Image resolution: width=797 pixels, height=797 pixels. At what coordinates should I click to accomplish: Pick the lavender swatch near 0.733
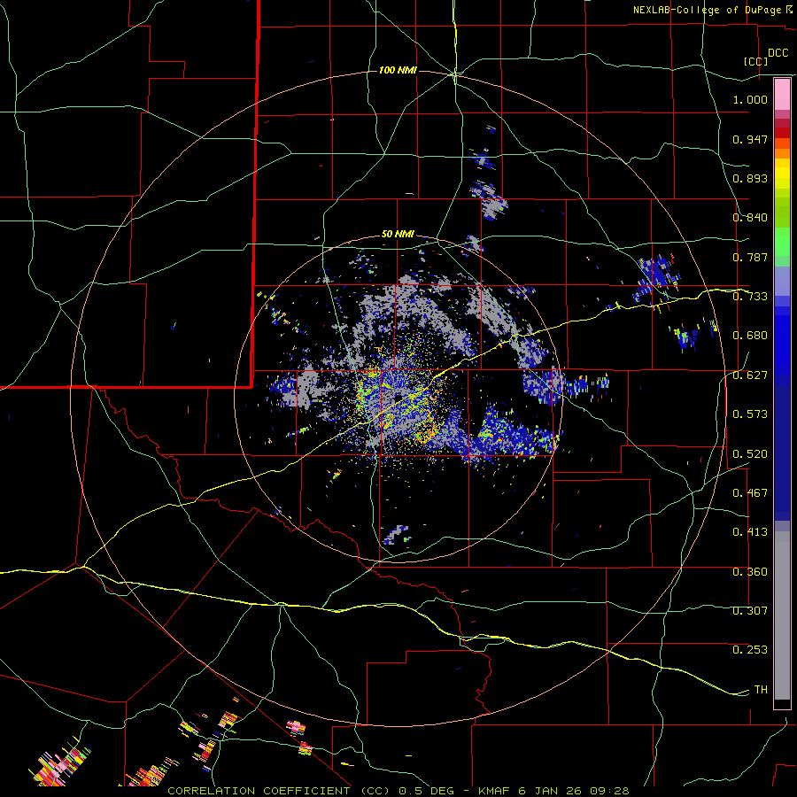[782, 282]
